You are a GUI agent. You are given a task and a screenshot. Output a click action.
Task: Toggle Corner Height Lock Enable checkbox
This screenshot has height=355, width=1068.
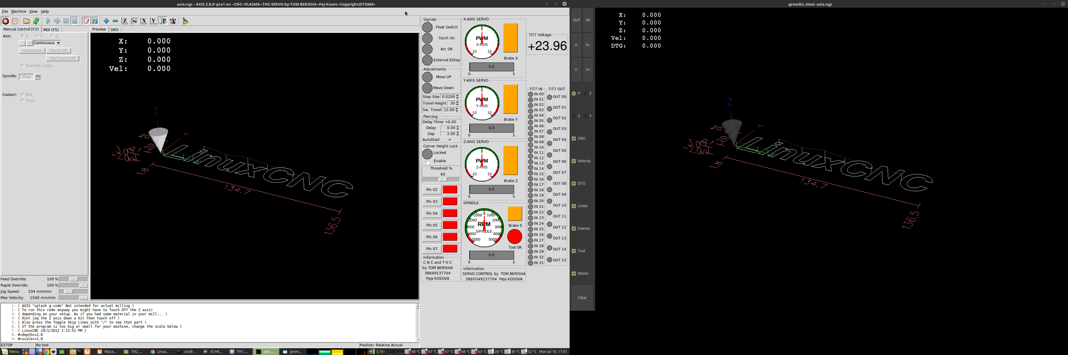pos(428,163)
